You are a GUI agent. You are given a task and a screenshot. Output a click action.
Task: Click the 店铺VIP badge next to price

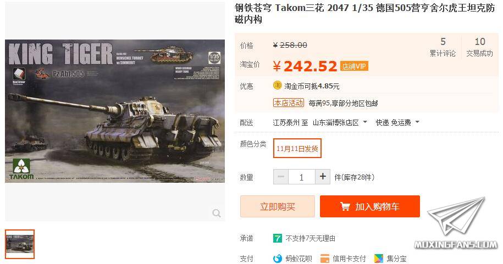coord(354,66)
